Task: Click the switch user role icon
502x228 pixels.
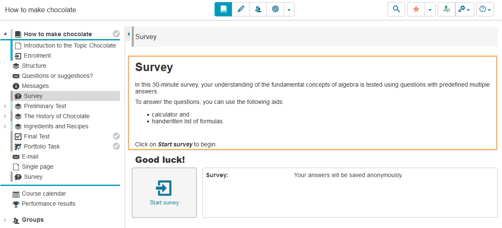Action: (x=446, y=9)
